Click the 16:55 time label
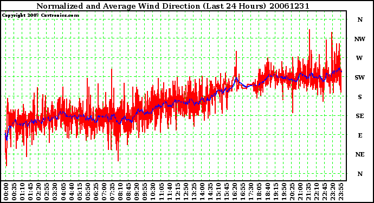This screenshot has height=203, width=374. pyautogui.click(x=243, y=192)
